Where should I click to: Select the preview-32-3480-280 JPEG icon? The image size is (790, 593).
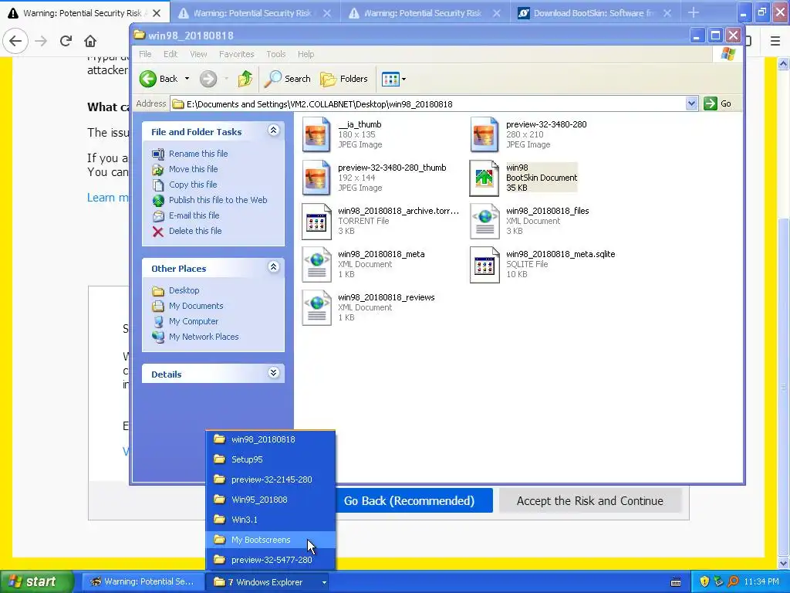[484, 134]
